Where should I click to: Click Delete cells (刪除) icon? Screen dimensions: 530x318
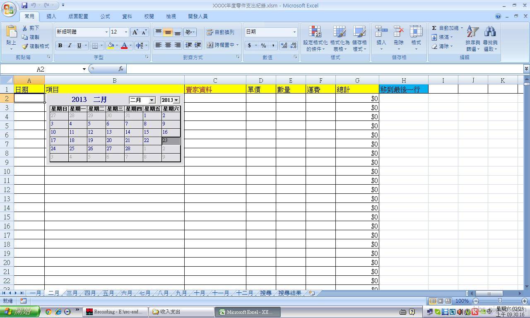399,31
